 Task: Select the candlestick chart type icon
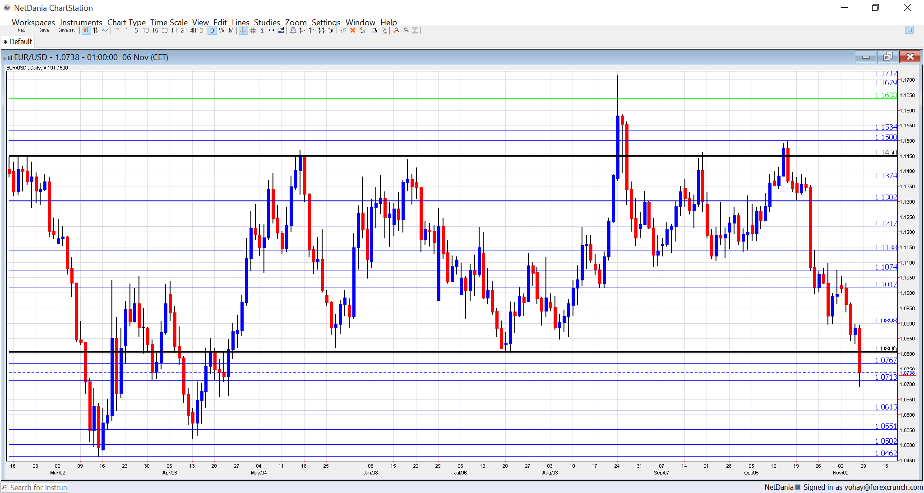[86, 30]
